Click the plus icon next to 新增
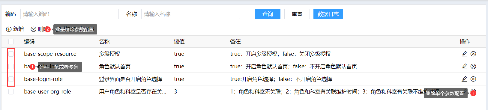488x110 pixels. (9, 29)
